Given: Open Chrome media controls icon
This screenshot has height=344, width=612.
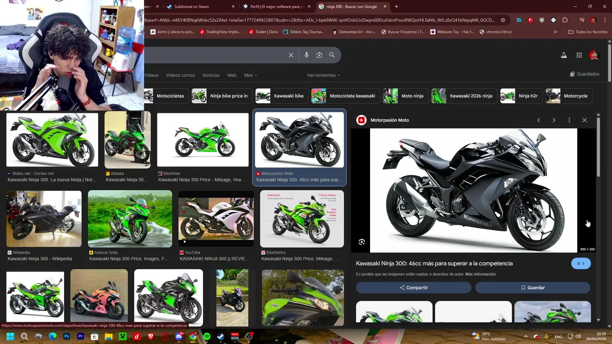Looking at the screenshot, I should tap(582, 20).
